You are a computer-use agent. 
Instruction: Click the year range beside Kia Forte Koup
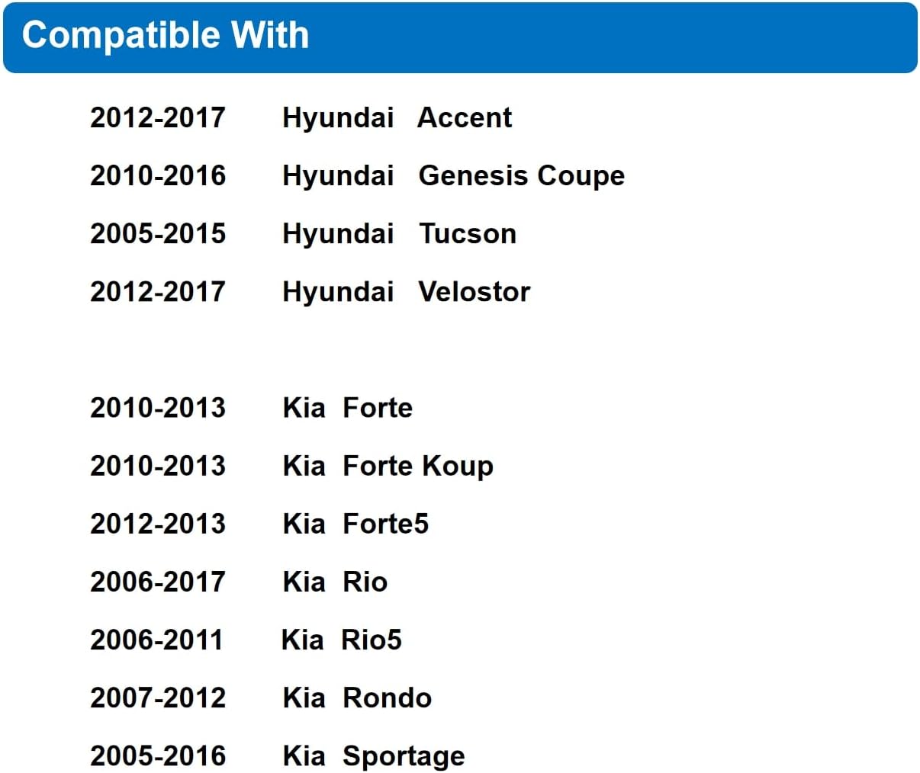coord(158,466)
